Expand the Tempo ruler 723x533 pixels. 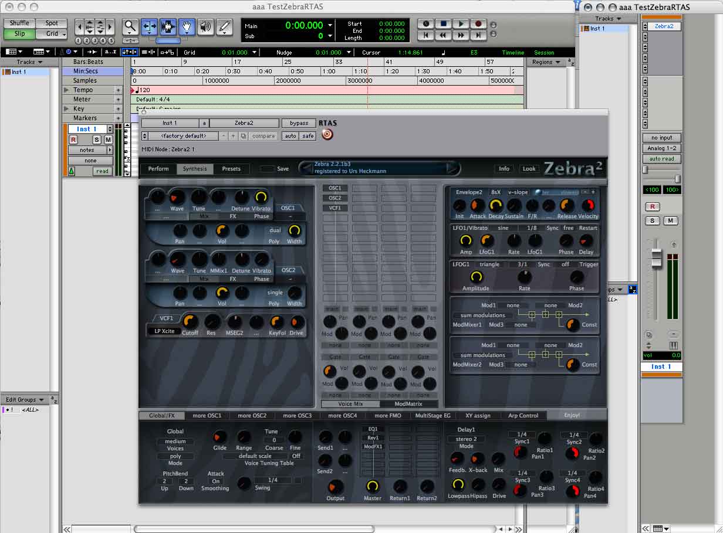coord(66,90)
